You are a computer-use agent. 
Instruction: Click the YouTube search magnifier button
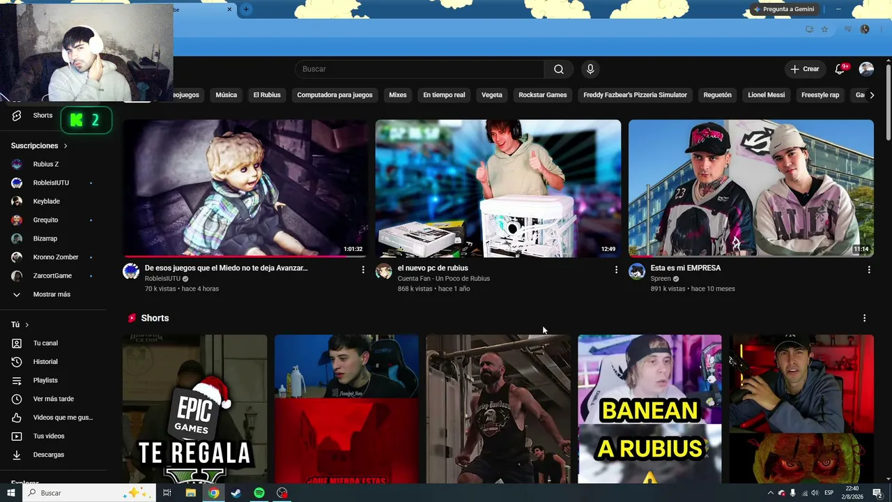pyautogui.click(x=559, y=69)
